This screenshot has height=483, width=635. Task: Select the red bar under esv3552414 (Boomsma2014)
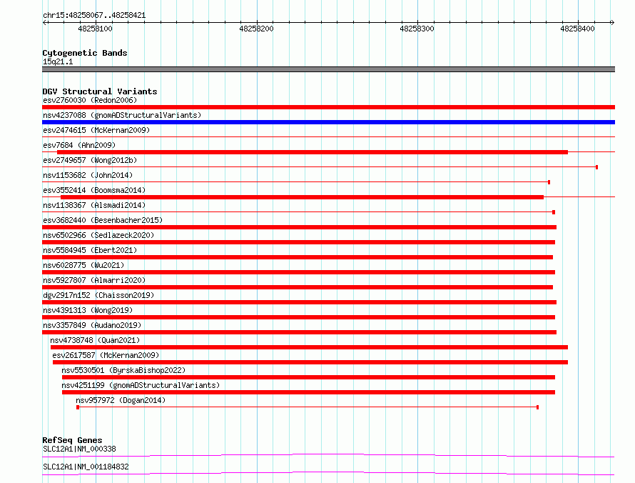point(302,197)
